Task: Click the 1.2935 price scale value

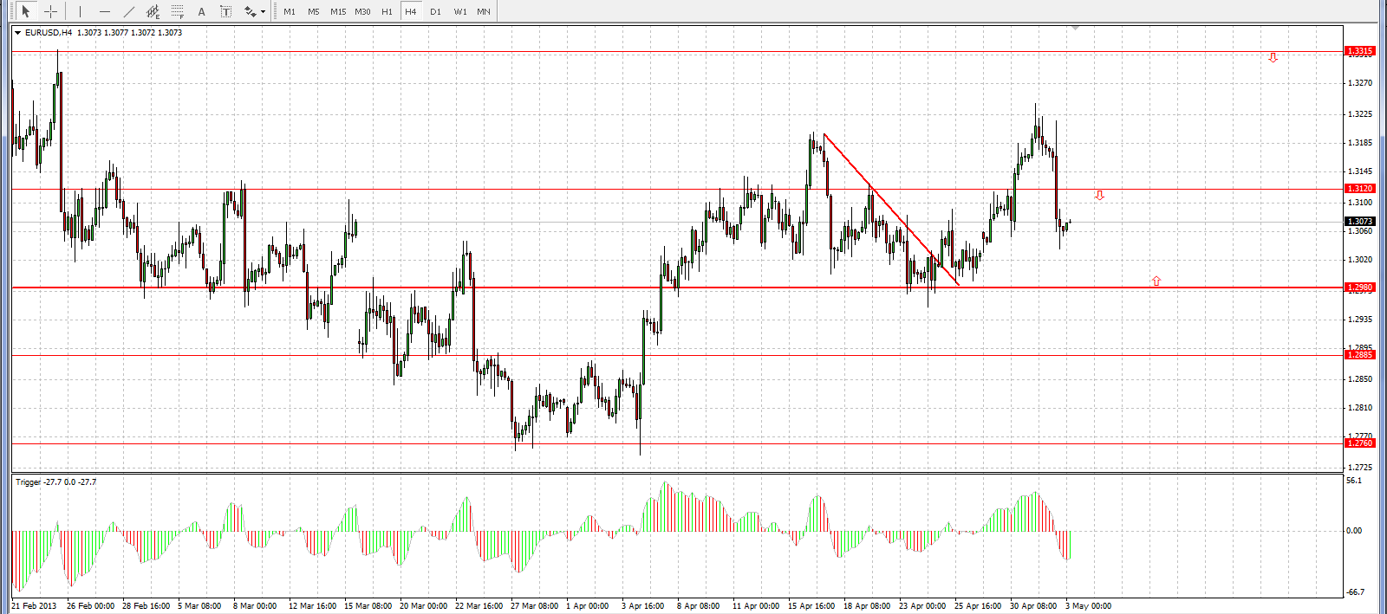Action: tap(1360, 320)
